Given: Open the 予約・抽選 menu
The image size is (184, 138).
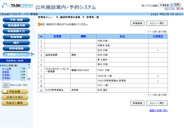Looking at the screenshot, I should (16, 20).
